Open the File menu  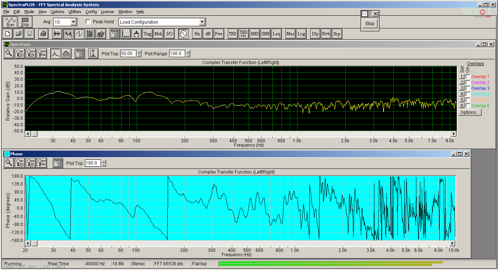click(6, 12)
